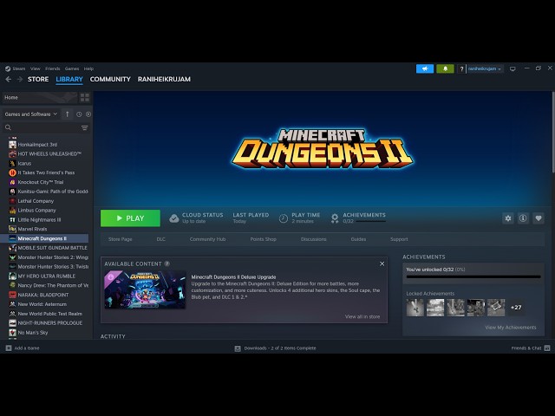Click the sort ascending arrow icon
The height and width of the screenshot is (416, 555).
(x=68, y=114)
